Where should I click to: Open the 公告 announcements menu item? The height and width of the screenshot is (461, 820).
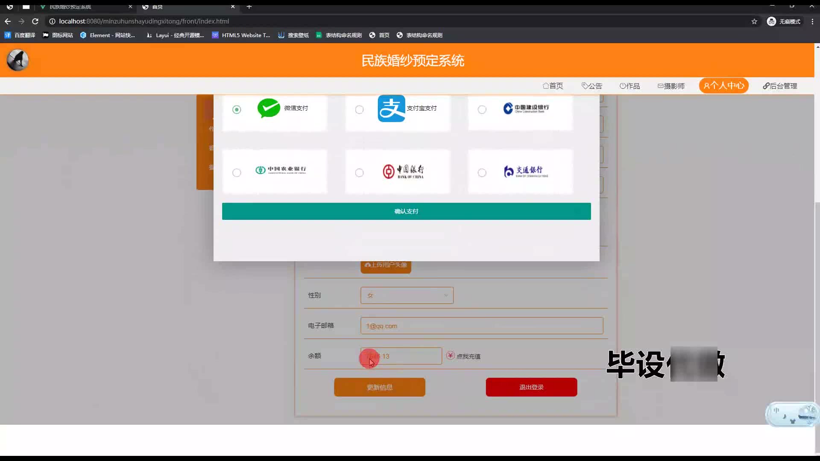tap(592, 86)
